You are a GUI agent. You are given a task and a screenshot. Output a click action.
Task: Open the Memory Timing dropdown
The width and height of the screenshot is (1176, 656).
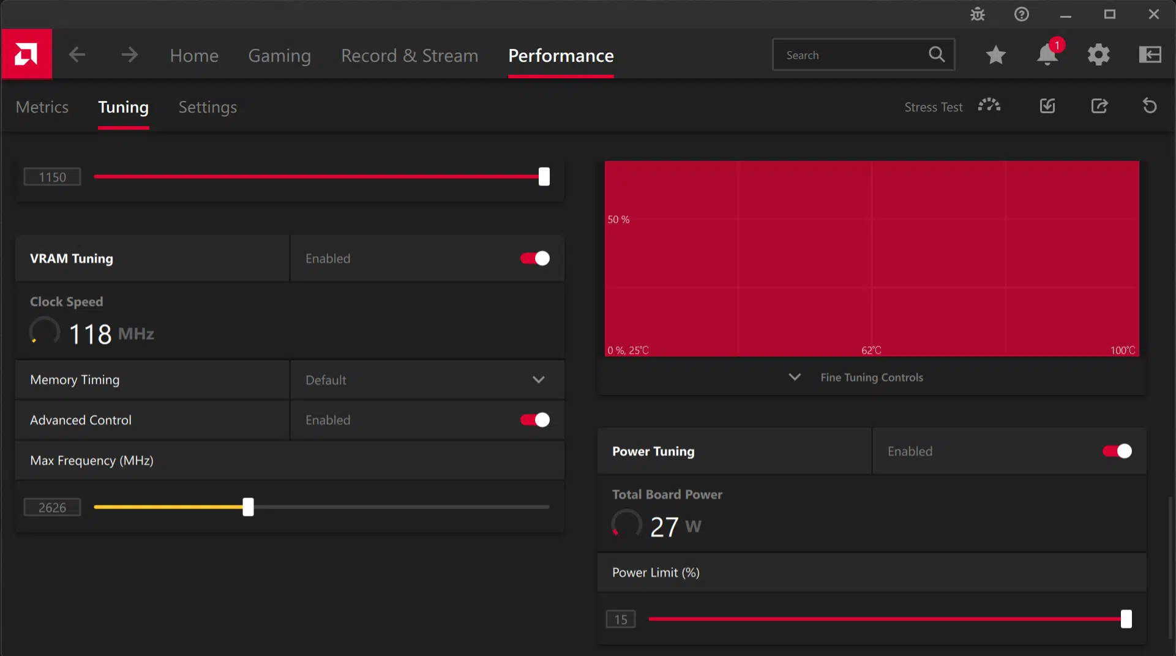[427, 380]
